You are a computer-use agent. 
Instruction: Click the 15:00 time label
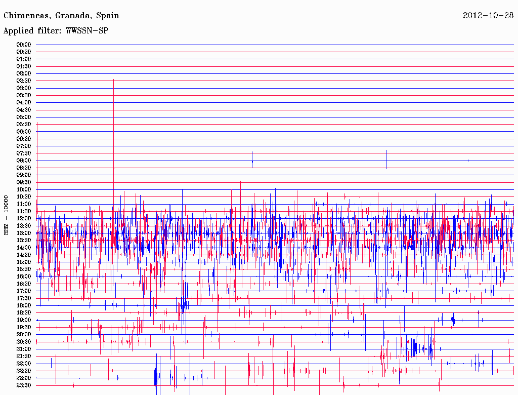pos(24,262)
